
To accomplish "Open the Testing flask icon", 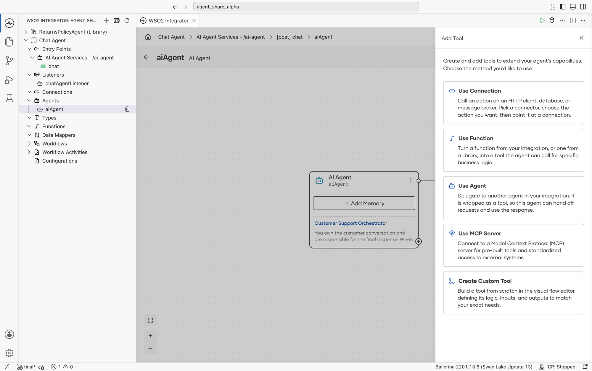I will (x=9, y=98).
